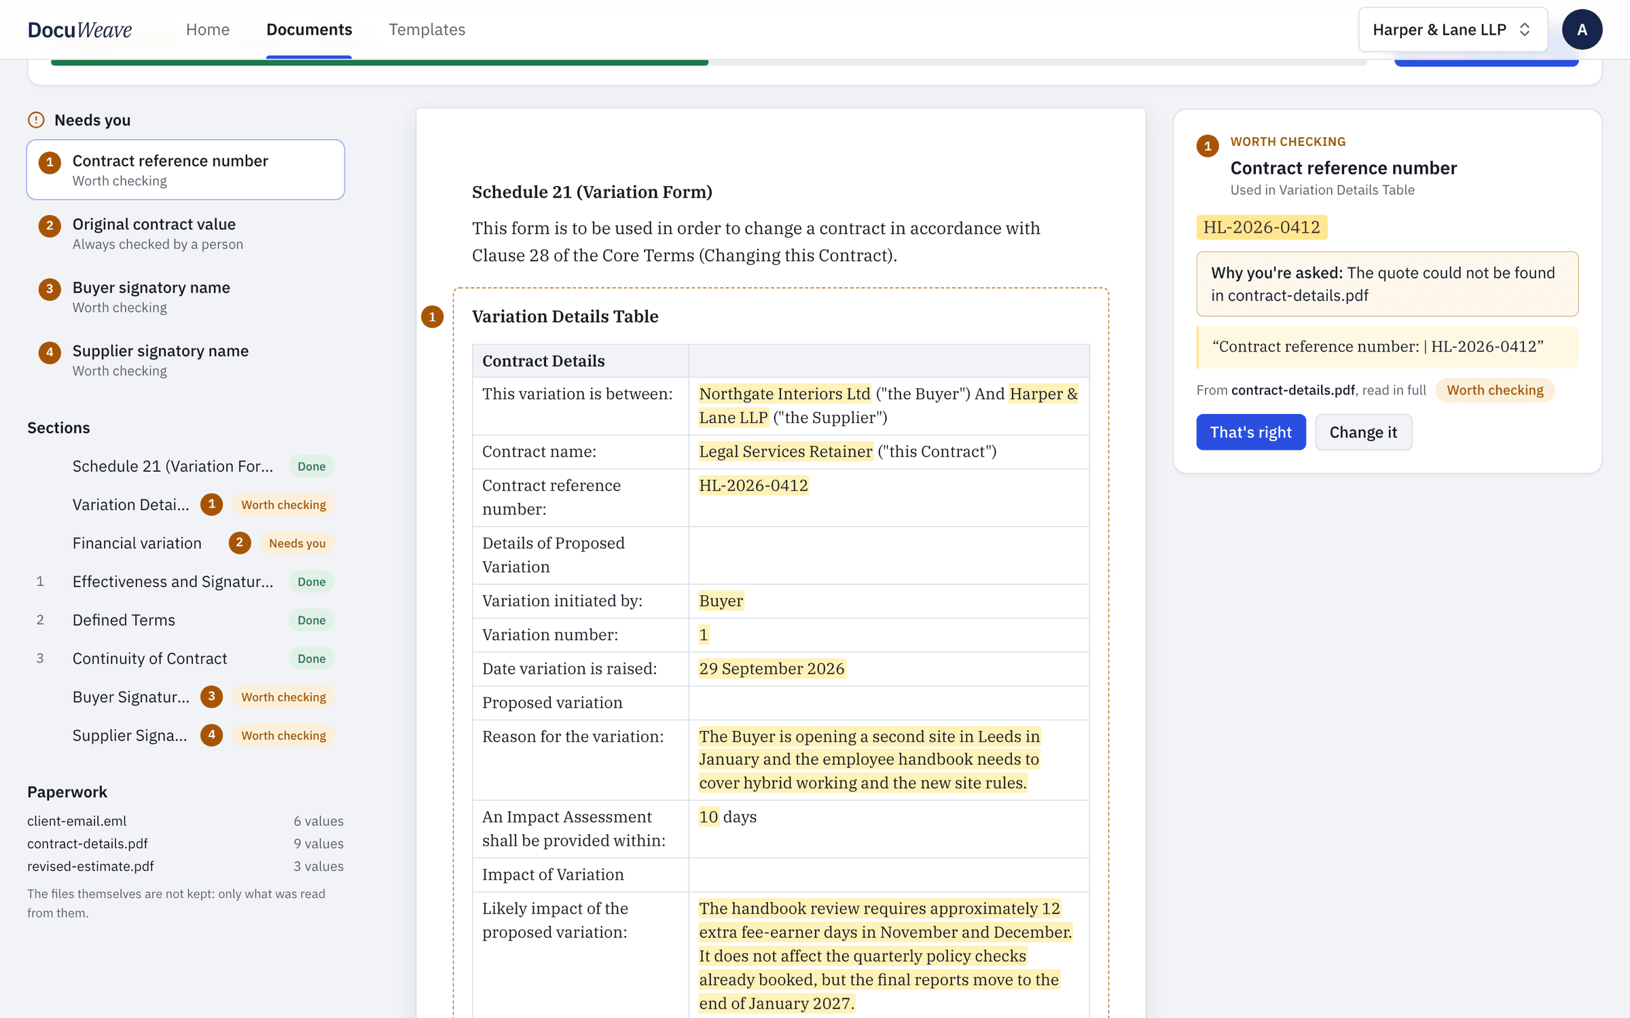This screenshot has height=1018, width=1630.
Task: Click badge 1 next to Variation Detai... section
Action: coord(211,504)
